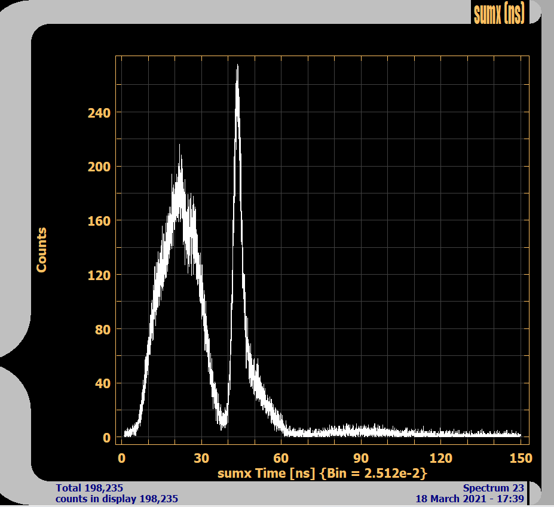The image size is (554, 507).
Task: Click the 150 tick on the time axis
Action: pos(521,458)
